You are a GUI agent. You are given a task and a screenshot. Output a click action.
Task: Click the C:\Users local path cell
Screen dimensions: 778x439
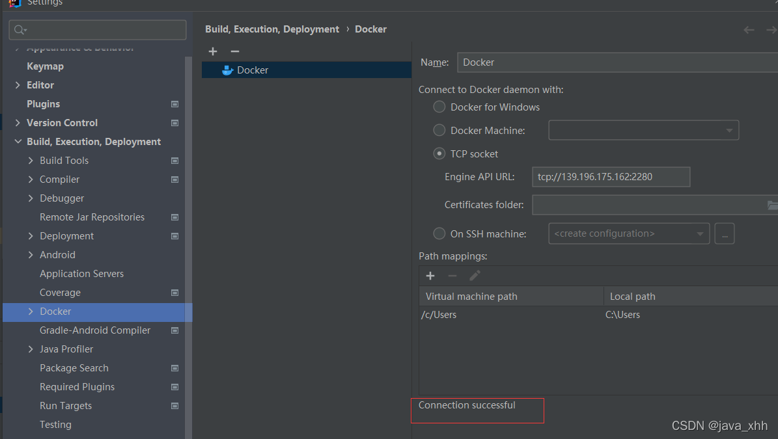[622, 315]
